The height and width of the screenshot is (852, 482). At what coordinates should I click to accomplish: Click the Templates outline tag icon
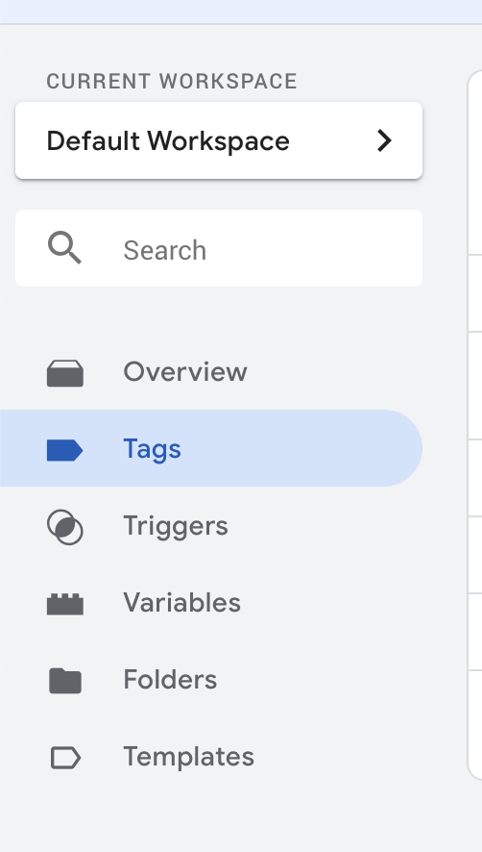tap(65, 758)
